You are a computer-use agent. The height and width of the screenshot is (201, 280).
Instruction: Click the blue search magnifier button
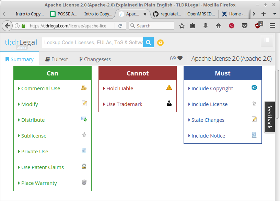point(148,42)
